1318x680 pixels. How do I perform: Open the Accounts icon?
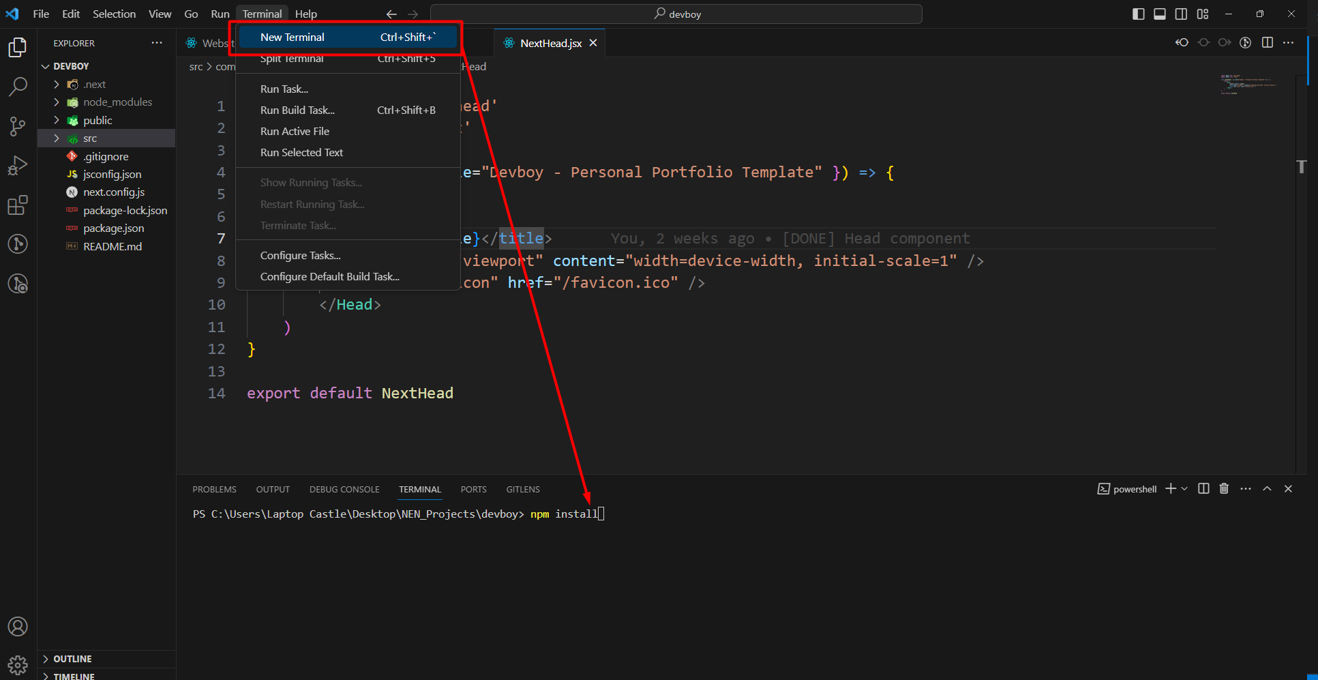click(18, 626)
